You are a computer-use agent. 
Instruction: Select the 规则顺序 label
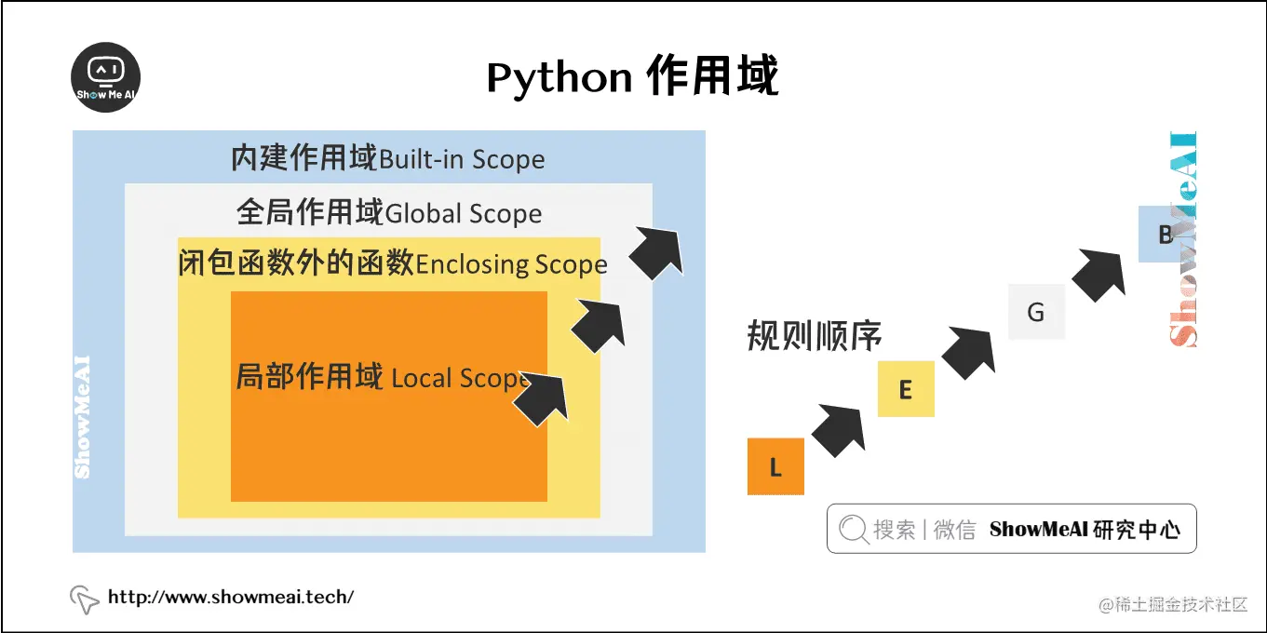[x=813, y=333]
